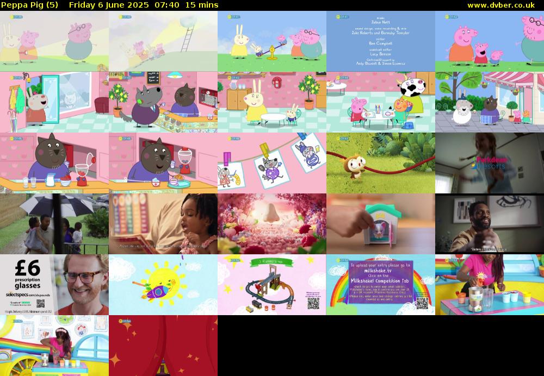Select the umbrella in rain thumbnail

pyautogui.click(x=54, y=224)
